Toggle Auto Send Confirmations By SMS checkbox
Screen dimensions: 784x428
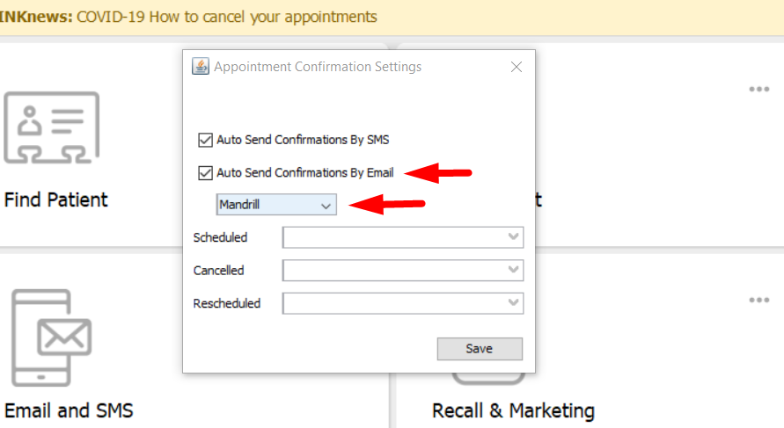[x=206, y=140]
